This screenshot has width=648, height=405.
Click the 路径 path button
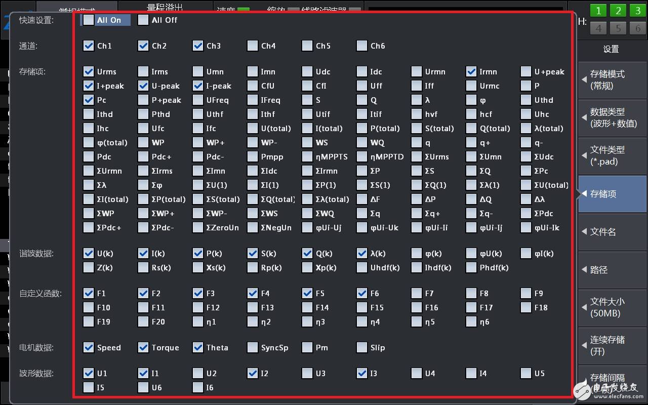[x=612, y=270]
